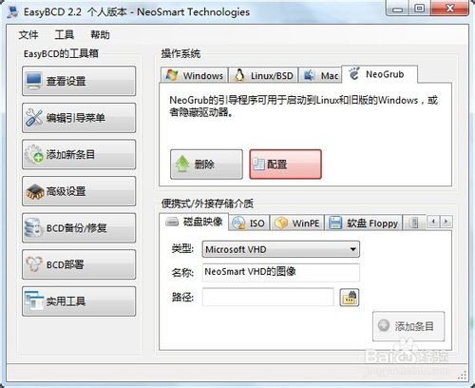
Task: Focus the 路径 input field
Action: [268, 297]
